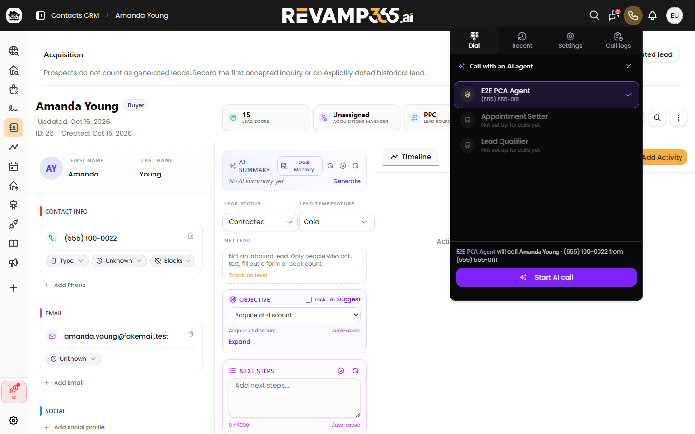
Task: Open the three-dot more options menu
Action: pos(679,118)
